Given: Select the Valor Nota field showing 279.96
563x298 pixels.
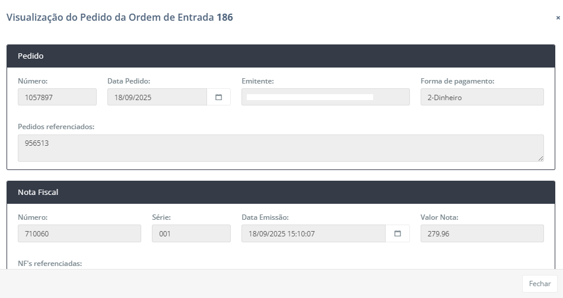Looking at the screenshot, I should pos(482,233).
